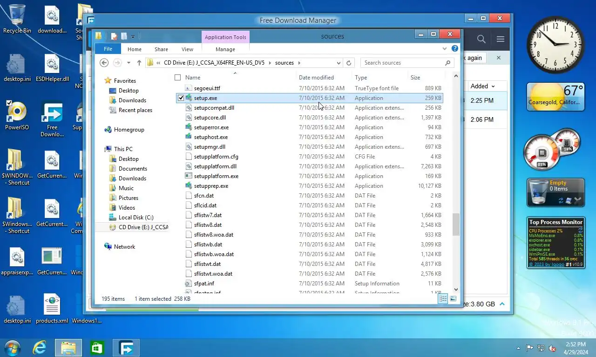Open Recycle Bin desktop icon
596x357 pixels.
[17, 19]
